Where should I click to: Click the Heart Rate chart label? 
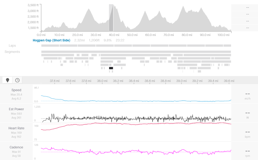[x=16, y=128]
